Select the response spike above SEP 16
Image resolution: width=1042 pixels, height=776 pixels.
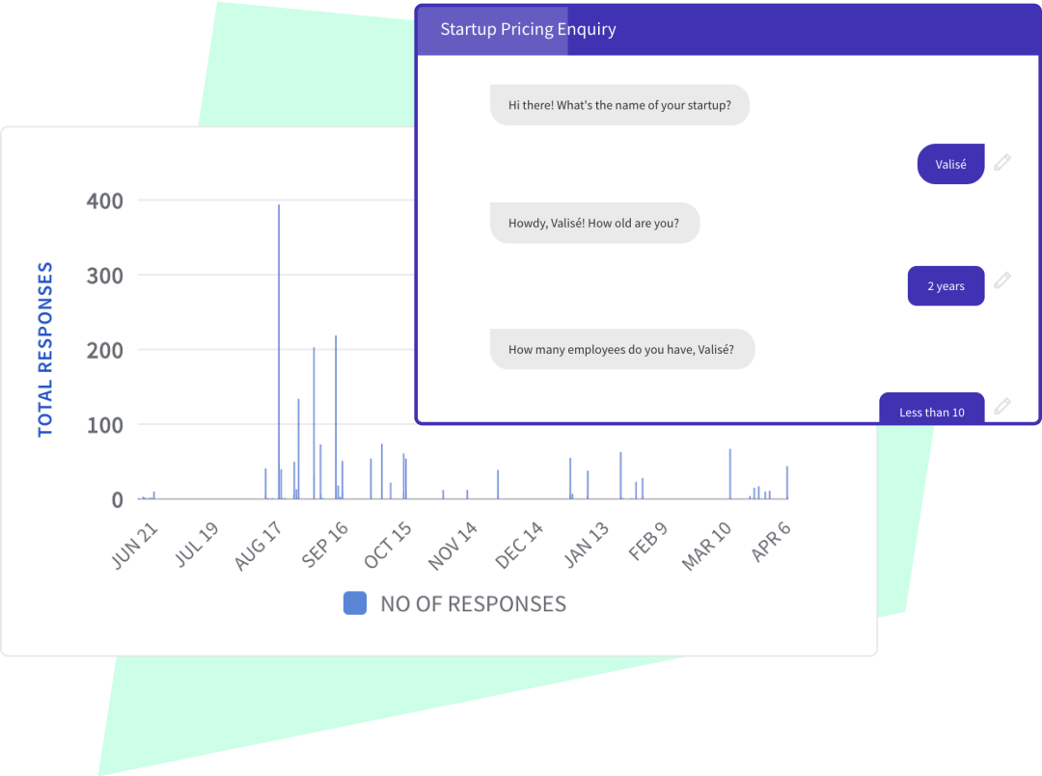pos(335,415)
